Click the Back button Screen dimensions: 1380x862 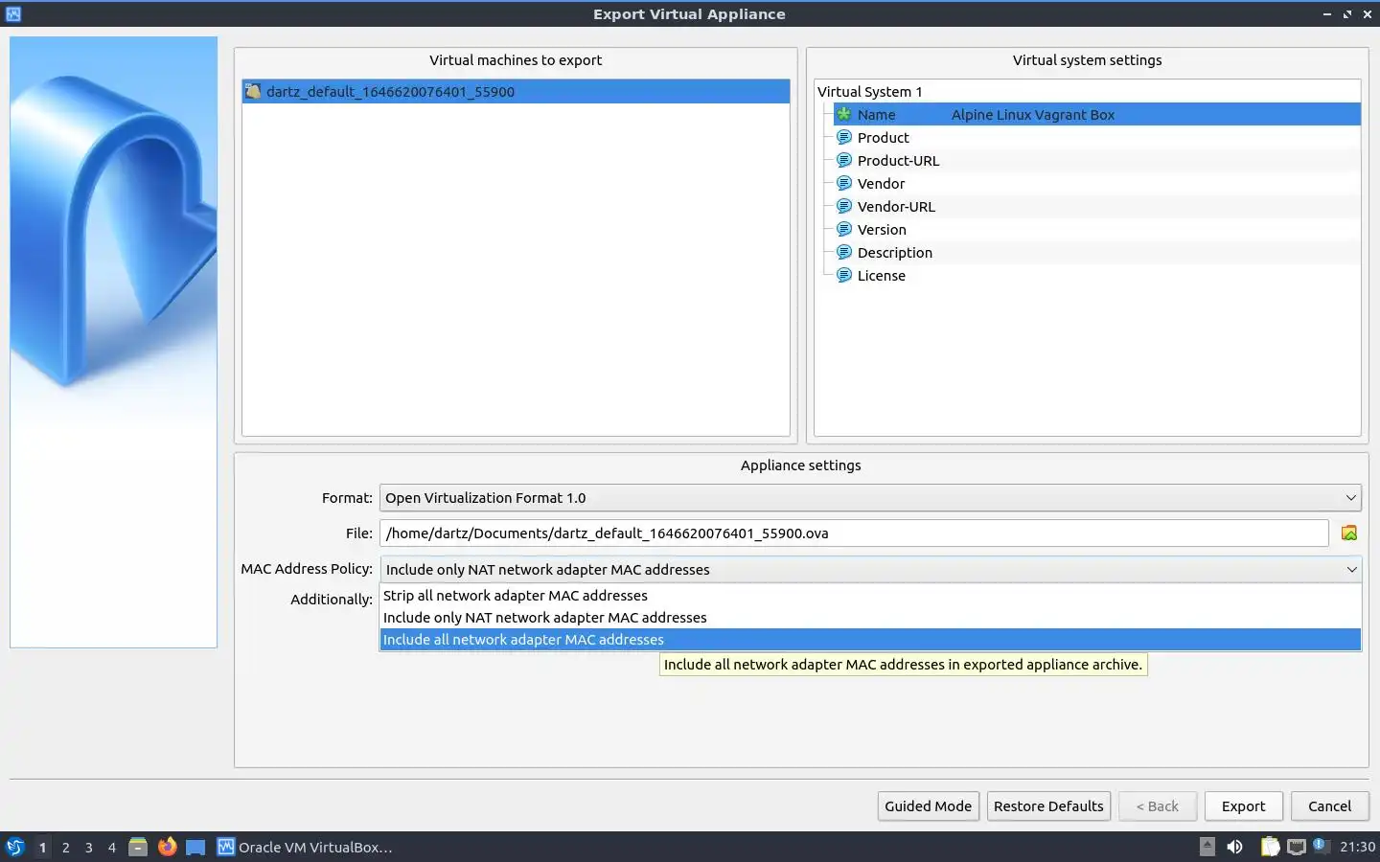1158,806
